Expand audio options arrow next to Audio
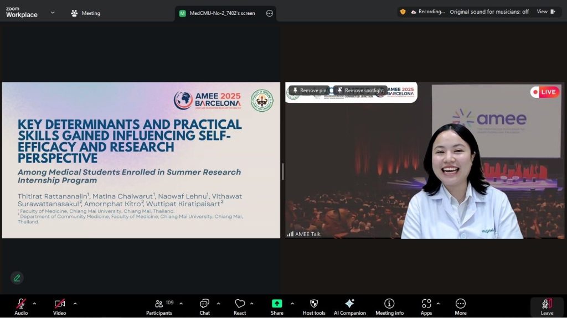This screenshot has height=318, width=567. tap(34, 303)
